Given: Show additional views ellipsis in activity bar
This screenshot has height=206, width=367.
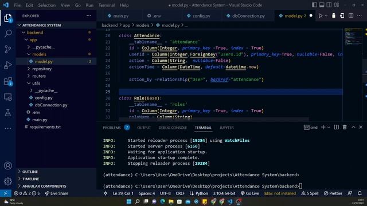Looking at the screenshot, I should [7, 128].
